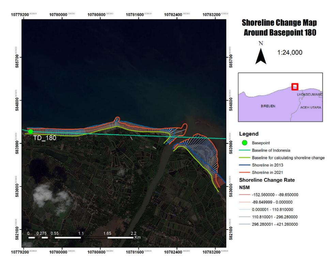The width and height of the screenshot is (336, 266).
Task: Click the '0.000001 - 110.810000' range text
Action: tap(273, 209)
